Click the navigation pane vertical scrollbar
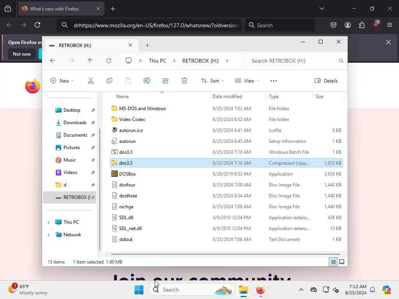Screen dimensions: 399x299 [x=100, y=190]
